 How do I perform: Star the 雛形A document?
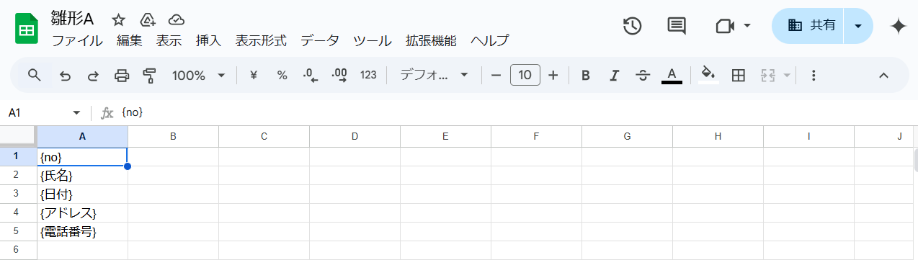coord(119,19)
